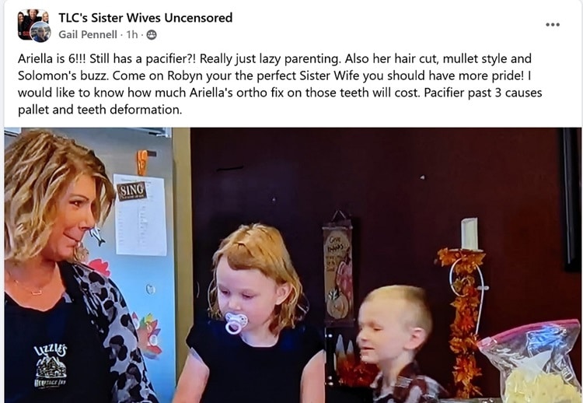583x403 pixels.
Task: Click the Give Thanks hanging sign
Action: tap(337, 269)
